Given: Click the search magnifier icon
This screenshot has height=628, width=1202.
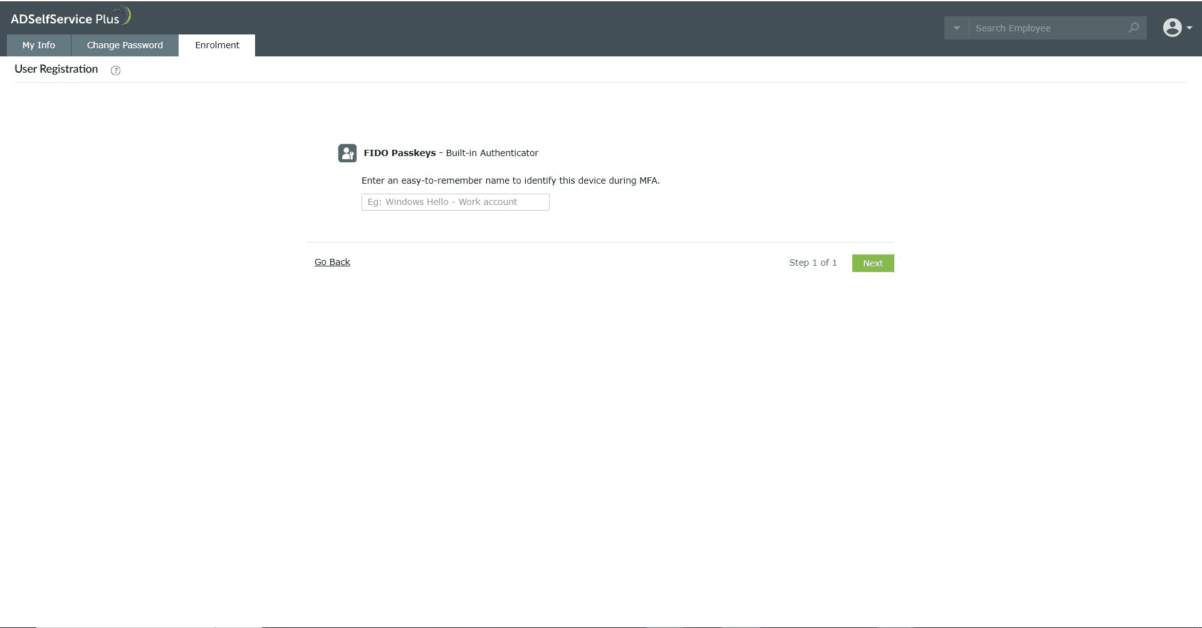Looking at the screenshot, I should coord(1134,28).
